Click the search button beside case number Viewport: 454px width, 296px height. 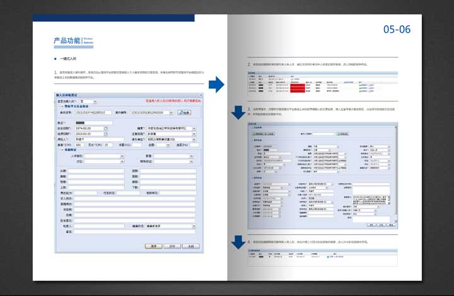183,112
